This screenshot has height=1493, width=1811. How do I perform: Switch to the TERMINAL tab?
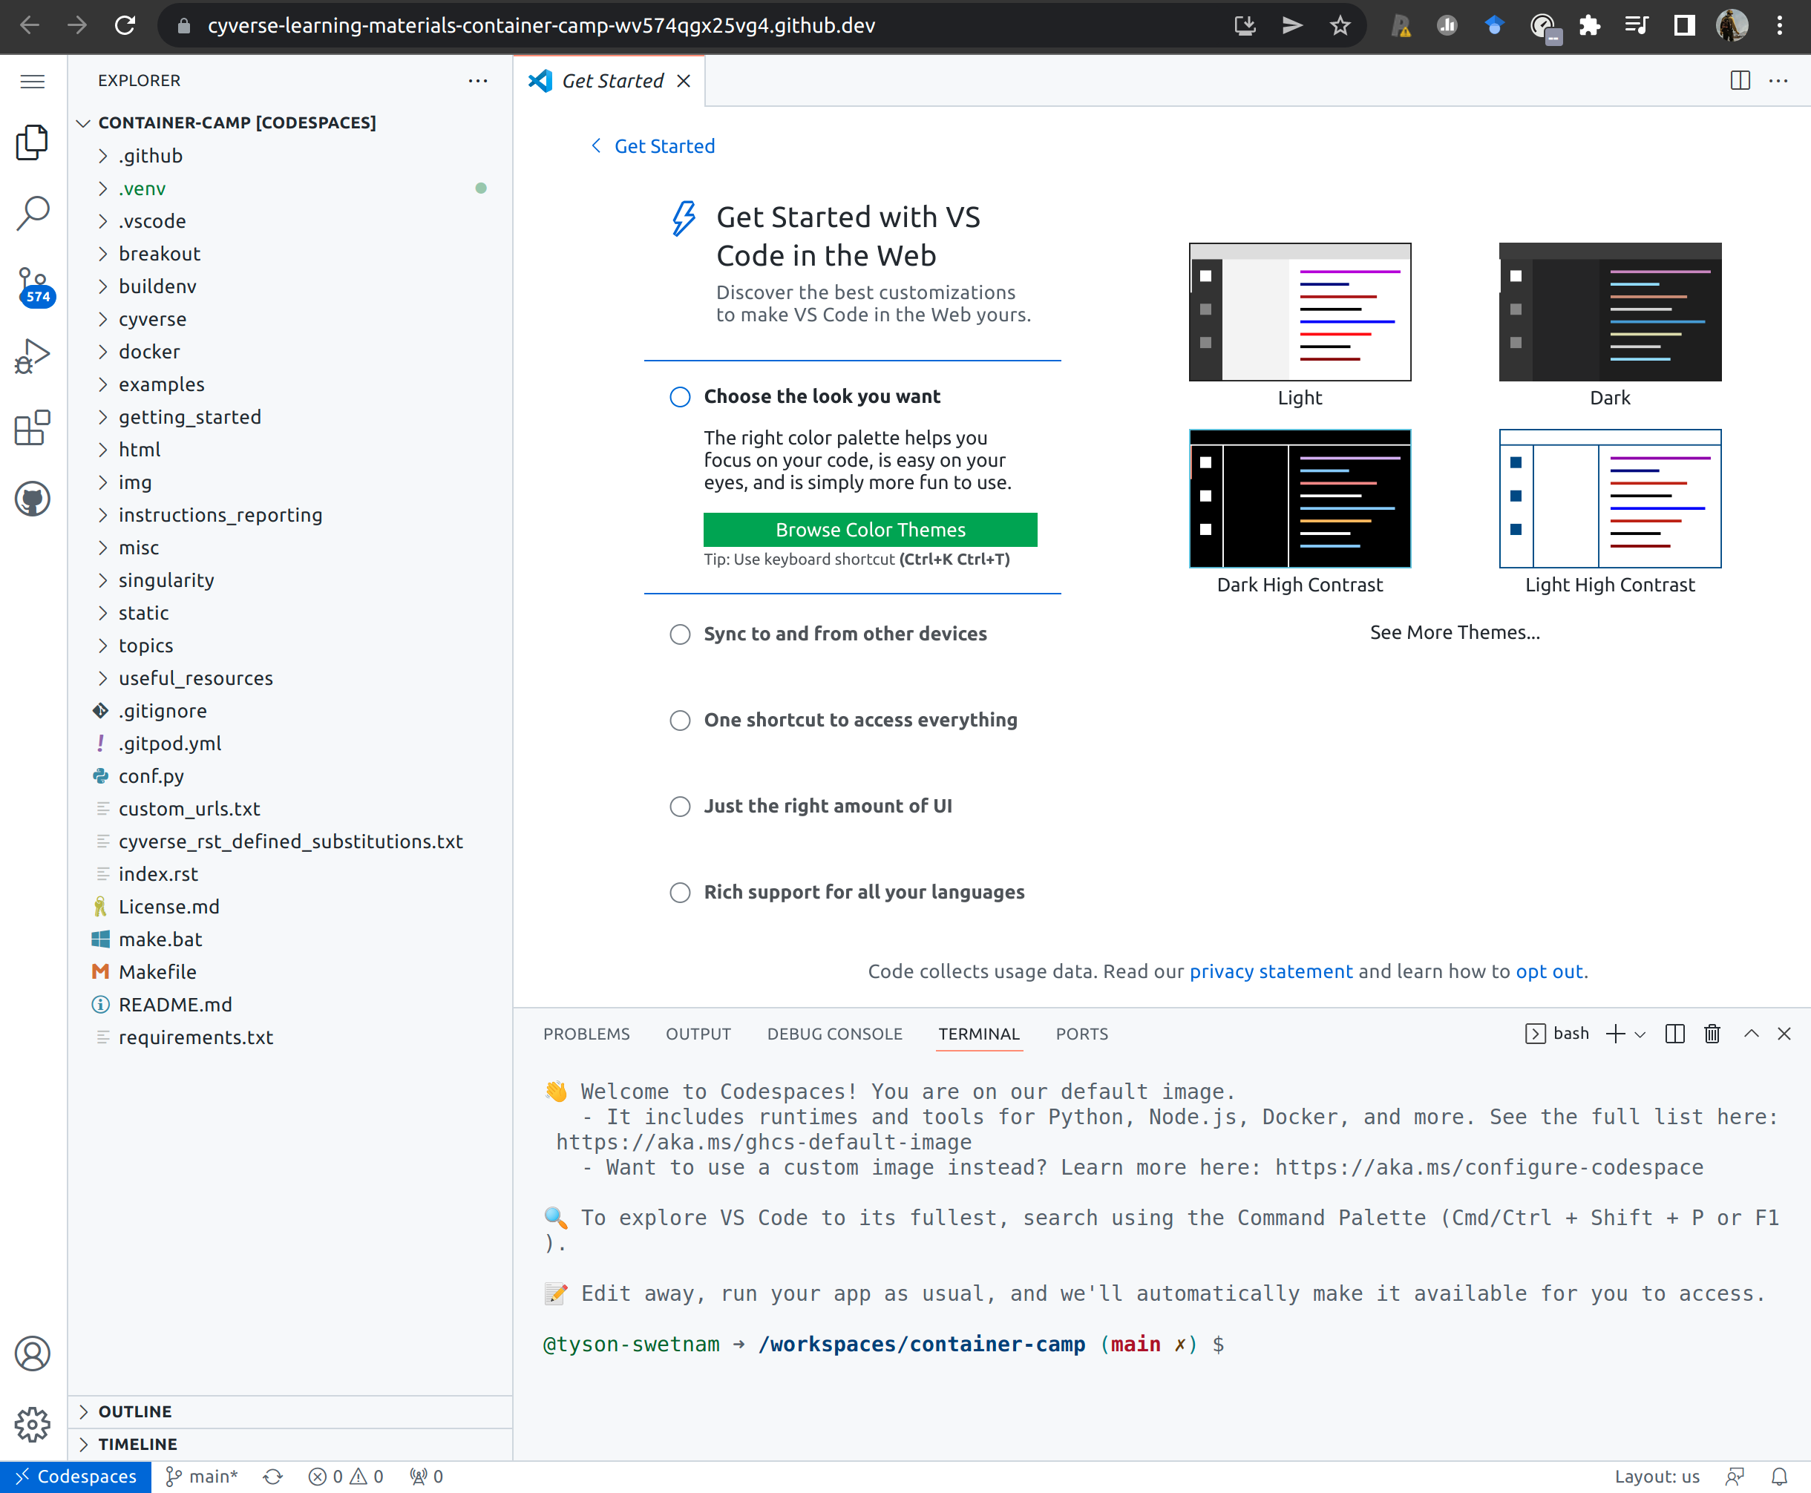(978, 1034)
